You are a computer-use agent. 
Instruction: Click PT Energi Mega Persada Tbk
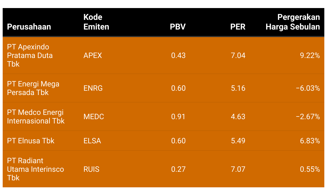click(33, 88)
